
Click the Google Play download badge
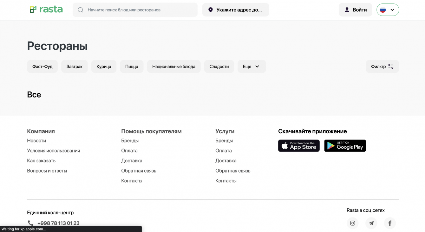click(345, 146)
